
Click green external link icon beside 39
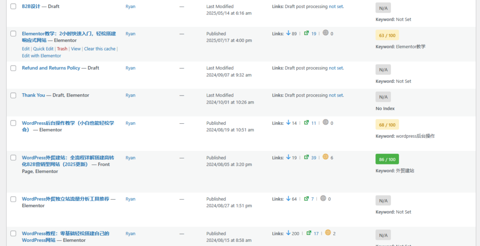[x=307, y=157]
